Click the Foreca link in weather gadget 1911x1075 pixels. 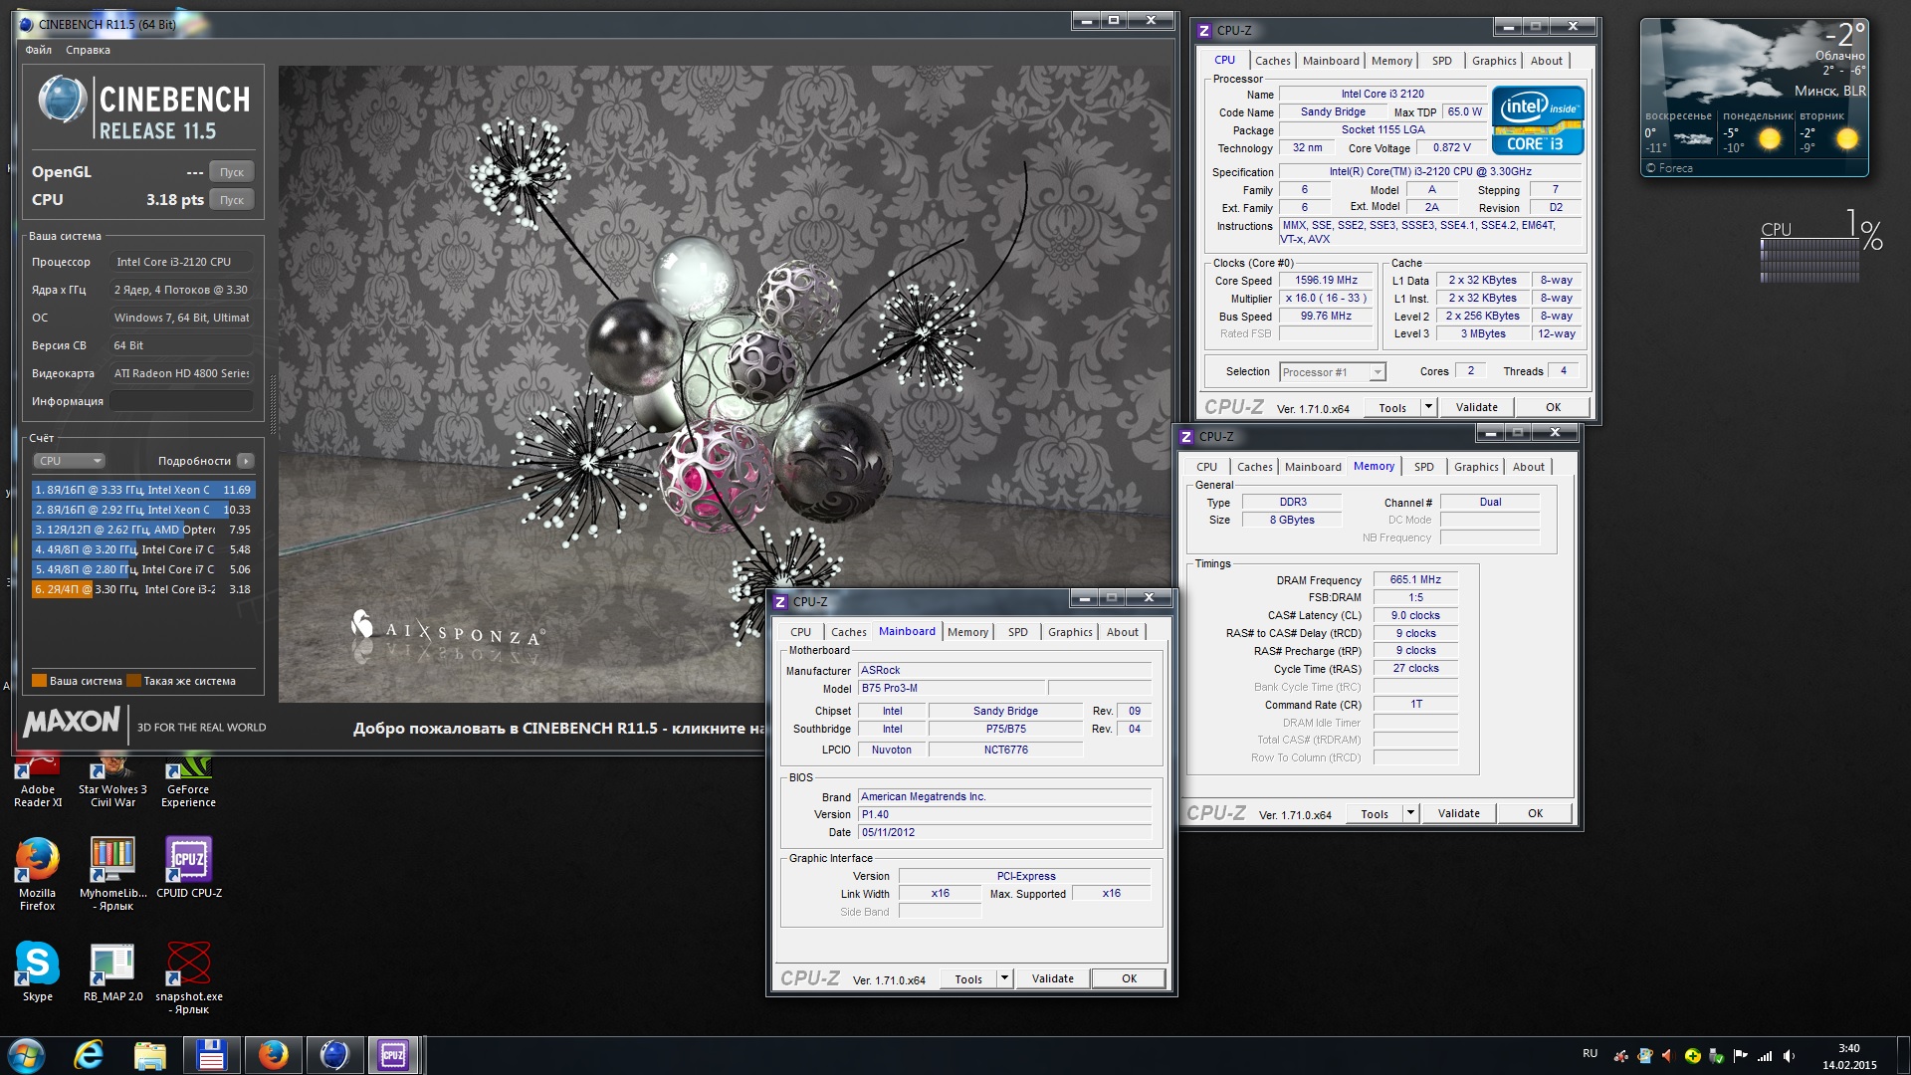(x=1668, y=168)
